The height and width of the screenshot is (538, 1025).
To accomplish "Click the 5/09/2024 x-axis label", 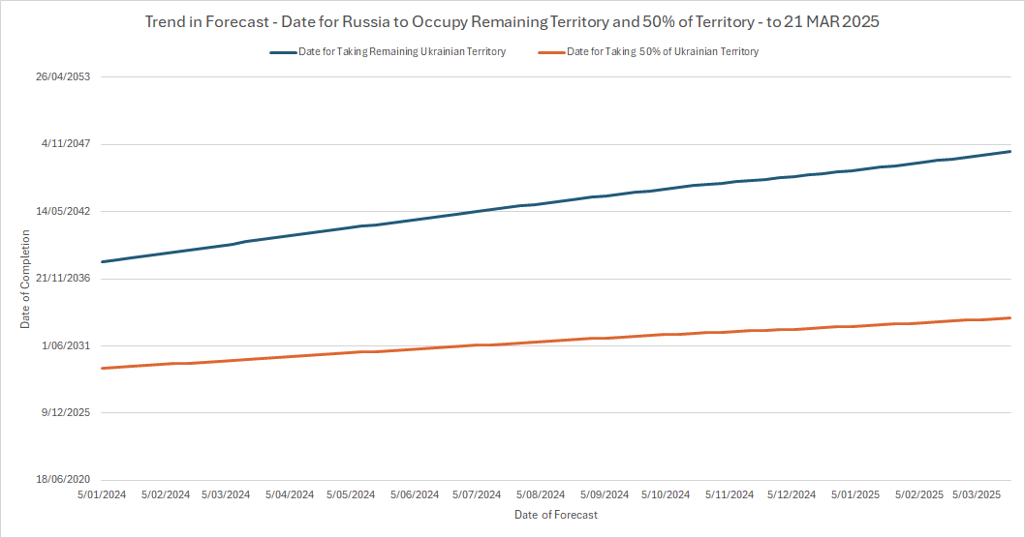I will [x=604, y=494].
